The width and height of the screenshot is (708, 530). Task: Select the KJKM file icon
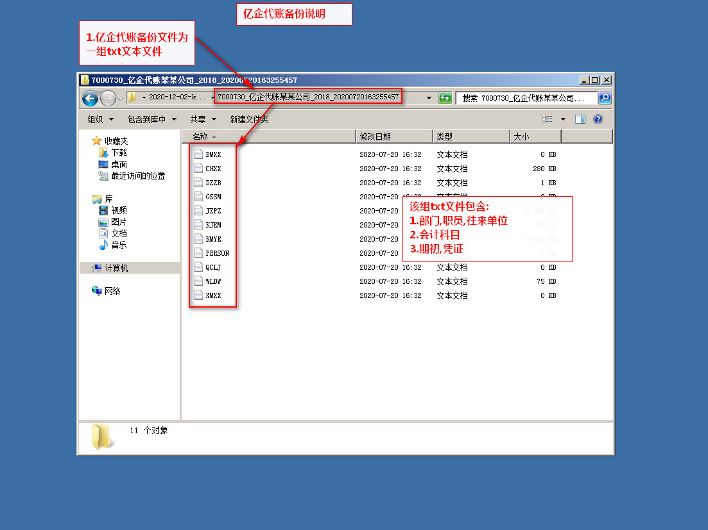coord(198,224)
